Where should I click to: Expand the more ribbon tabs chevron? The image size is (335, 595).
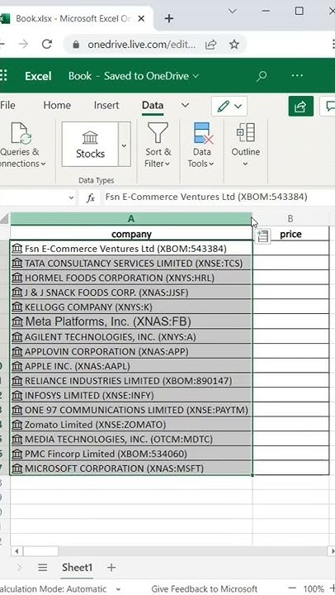[186, 105]
